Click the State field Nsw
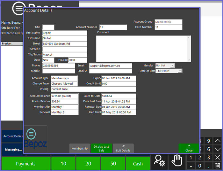Screen dimensions: 223x171 click(x=48, y=60)
